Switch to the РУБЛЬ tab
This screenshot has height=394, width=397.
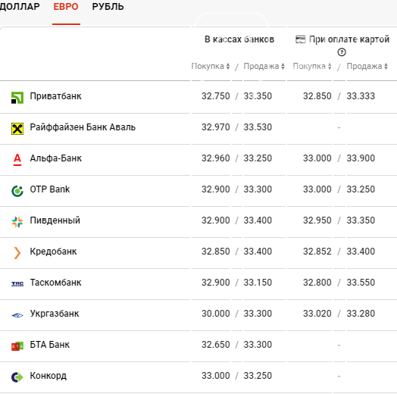pos(108,7)
